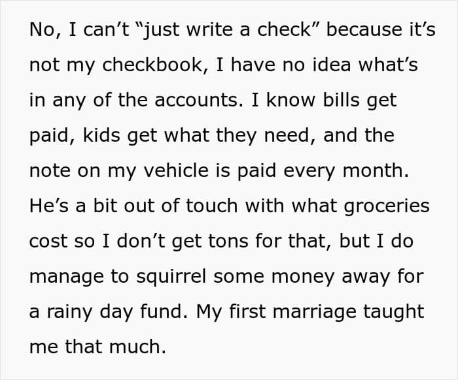Click the word "No" starting the paragraph
Image resolution: width=458 pixels, height=380 pixels.
pos(45,30)
